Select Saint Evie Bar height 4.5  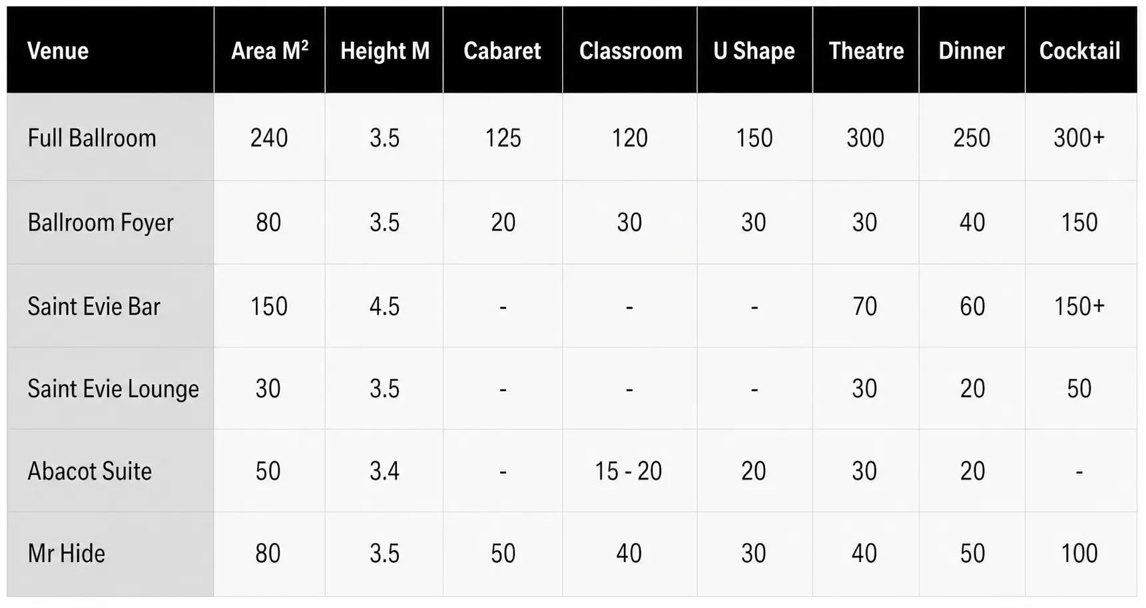pyautogui.click(x=385, y=306)
